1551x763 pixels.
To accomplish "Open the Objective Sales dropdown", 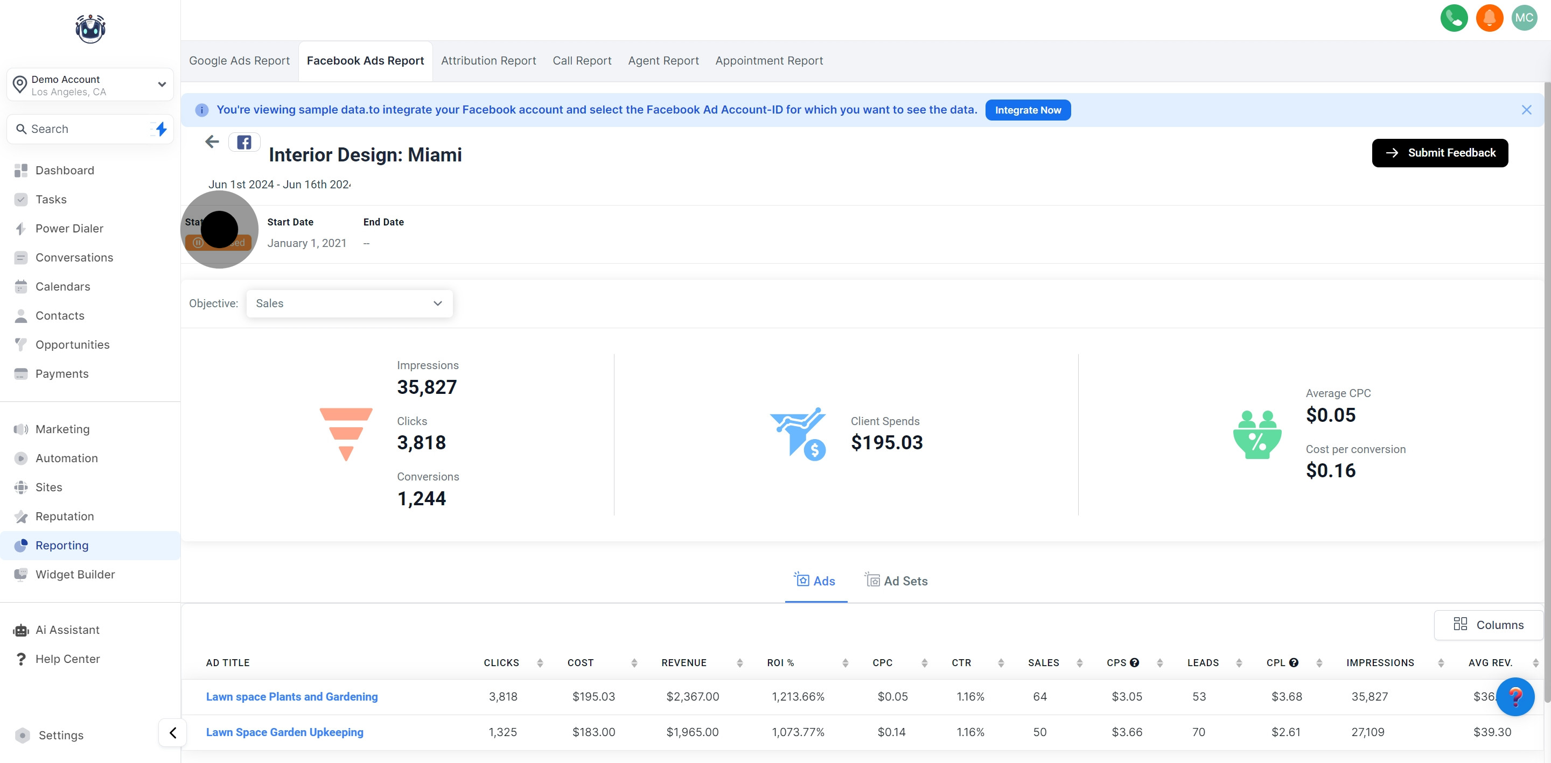I will [349, 304].
